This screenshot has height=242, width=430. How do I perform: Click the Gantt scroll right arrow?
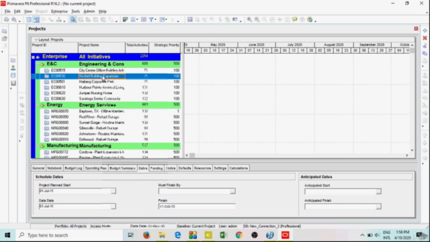tap(407, 155)
